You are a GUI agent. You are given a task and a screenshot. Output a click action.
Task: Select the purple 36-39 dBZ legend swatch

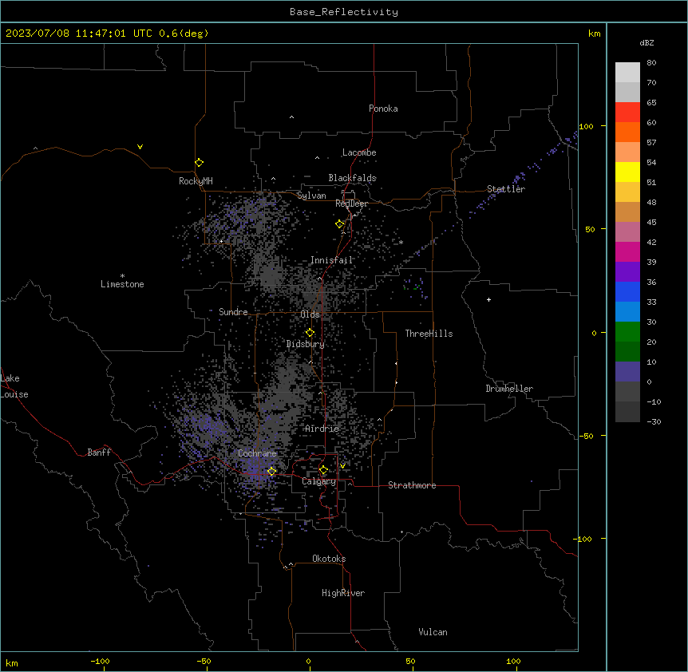pos(627,272)
